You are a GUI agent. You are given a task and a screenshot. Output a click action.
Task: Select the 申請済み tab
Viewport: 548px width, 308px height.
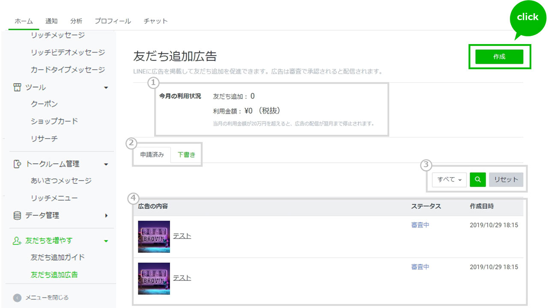(x=152, y=155)
